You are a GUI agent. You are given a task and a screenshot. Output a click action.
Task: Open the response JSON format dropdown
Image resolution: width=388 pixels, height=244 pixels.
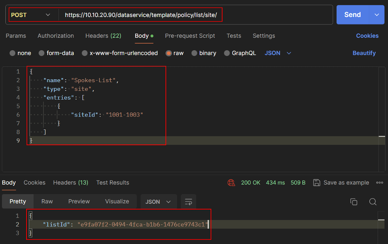158,202
